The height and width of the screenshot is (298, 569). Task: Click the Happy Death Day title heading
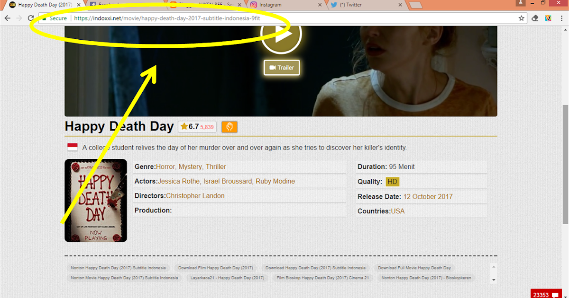pos(119,126)
